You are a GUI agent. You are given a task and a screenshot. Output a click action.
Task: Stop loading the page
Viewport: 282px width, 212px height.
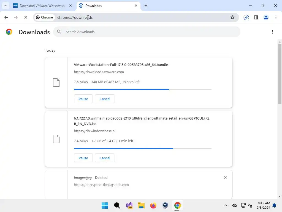(x=26, y=17)
